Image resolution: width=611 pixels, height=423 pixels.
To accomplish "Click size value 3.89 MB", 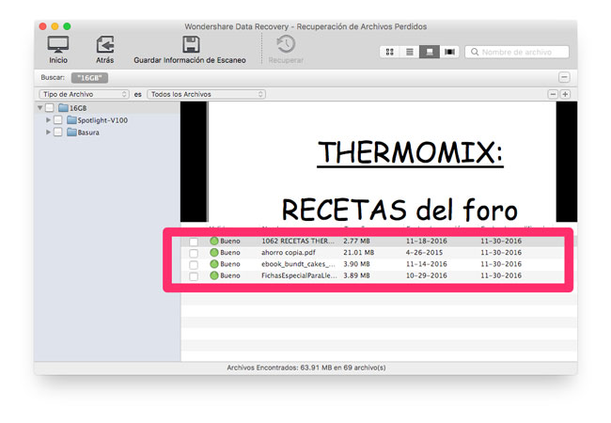I will (x=356, y=275).
